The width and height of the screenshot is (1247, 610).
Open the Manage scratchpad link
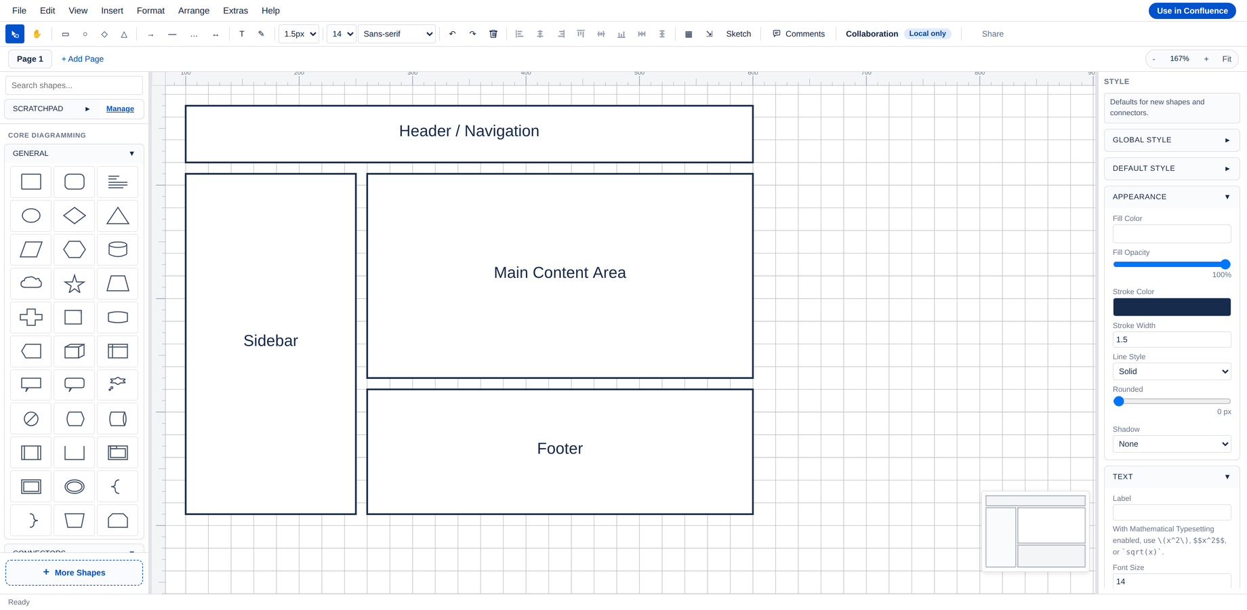[120, 108]
